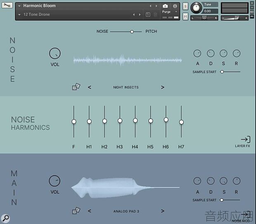Image resolution: width=256 pixels, height=224 pixels.
Task: Go to the next sample after ANALOG PAD 3
Action: pos(162,211)
